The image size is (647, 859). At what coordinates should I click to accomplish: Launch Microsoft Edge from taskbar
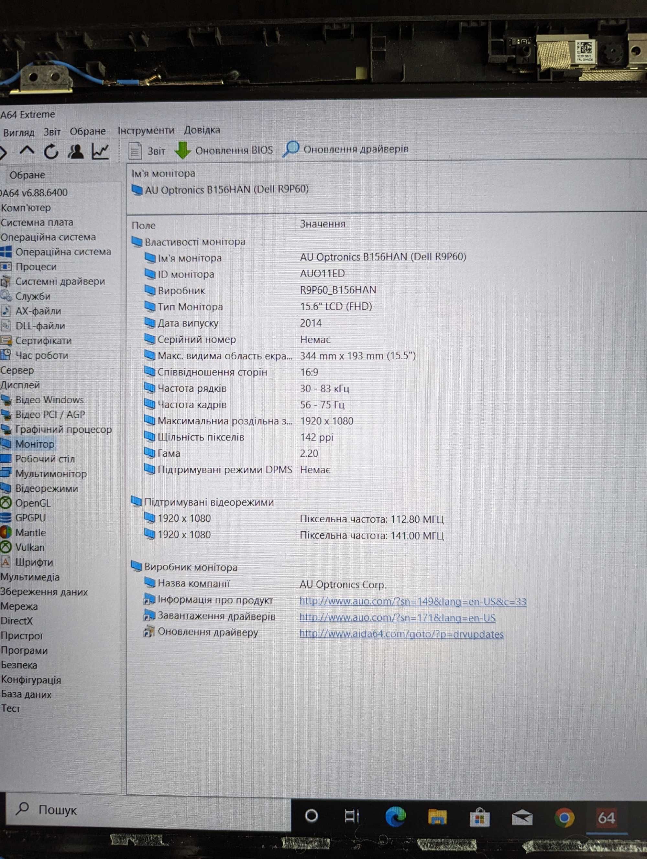[x=395, y=816]
